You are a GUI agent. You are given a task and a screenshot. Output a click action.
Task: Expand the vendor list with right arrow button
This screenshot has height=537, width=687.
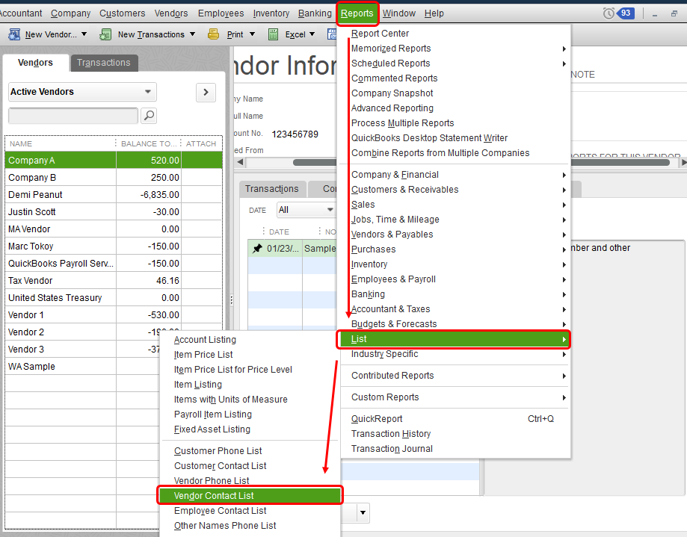[x=206, y=93]
